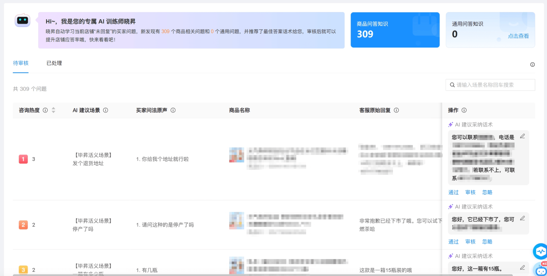Click sparkle icon of second AI 建议采纳话术

tap(451, 207)
